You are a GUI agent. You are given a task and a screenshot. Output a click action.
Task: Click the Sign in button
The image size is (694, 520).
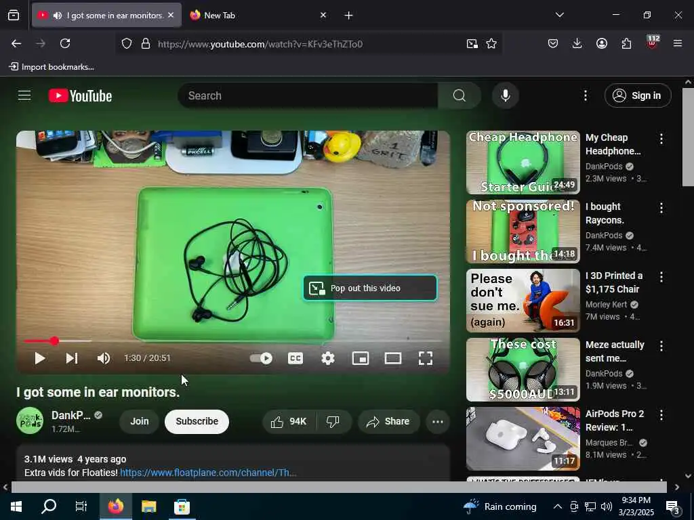click(638, 95)
